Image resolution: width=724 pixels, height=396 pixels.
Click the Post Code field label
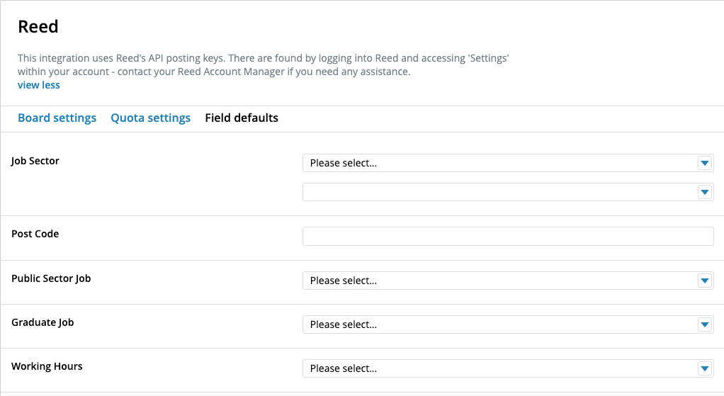[35, 234]
